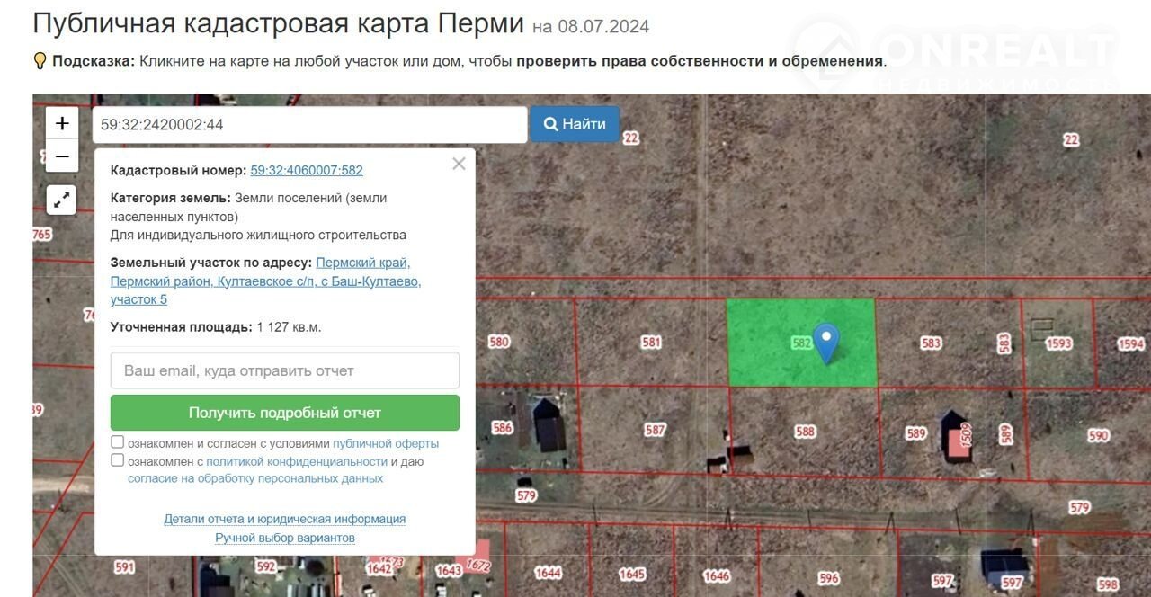1151x597 pixels.
Task: Check the политикой конфиденциальности consent checkbox
Action: point(118,460)
